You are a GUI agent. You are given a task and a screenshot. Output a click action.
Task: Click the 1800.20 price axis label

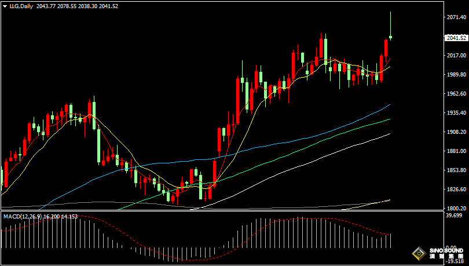tap(456, 209)
